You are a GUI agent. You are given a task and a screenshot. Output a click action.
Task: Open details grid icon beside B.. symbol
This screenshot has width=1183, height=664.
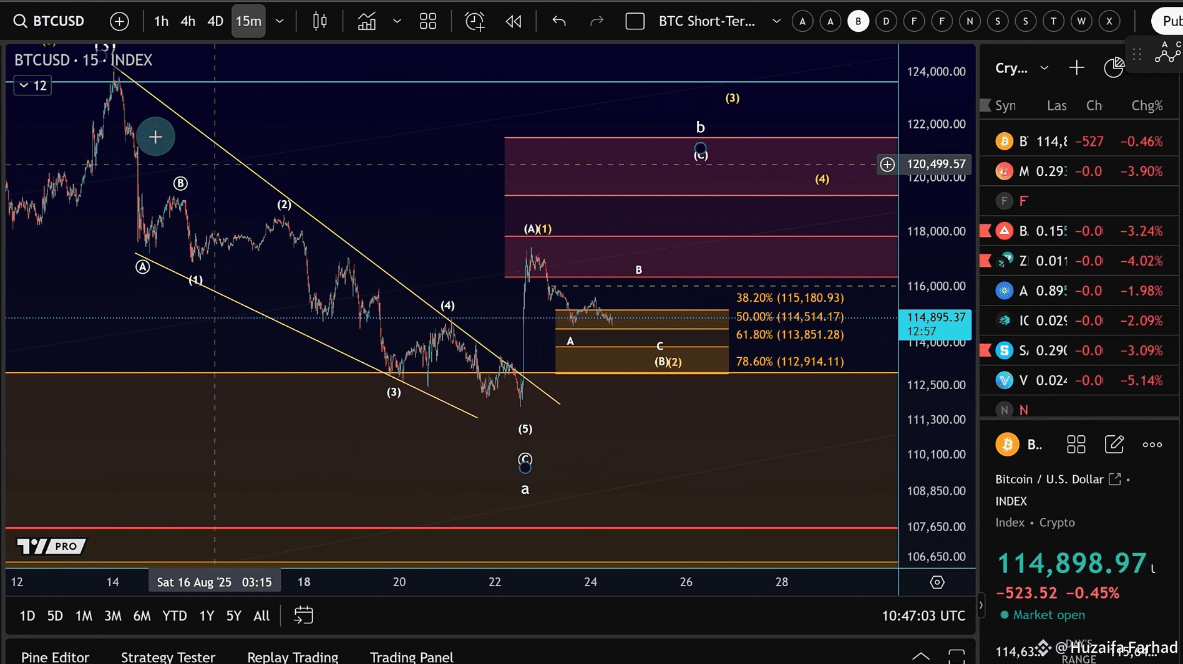click(x=1076, y=445)
